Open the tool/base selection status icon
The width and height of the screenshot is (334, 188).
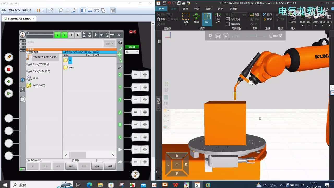tap(104, 35)
